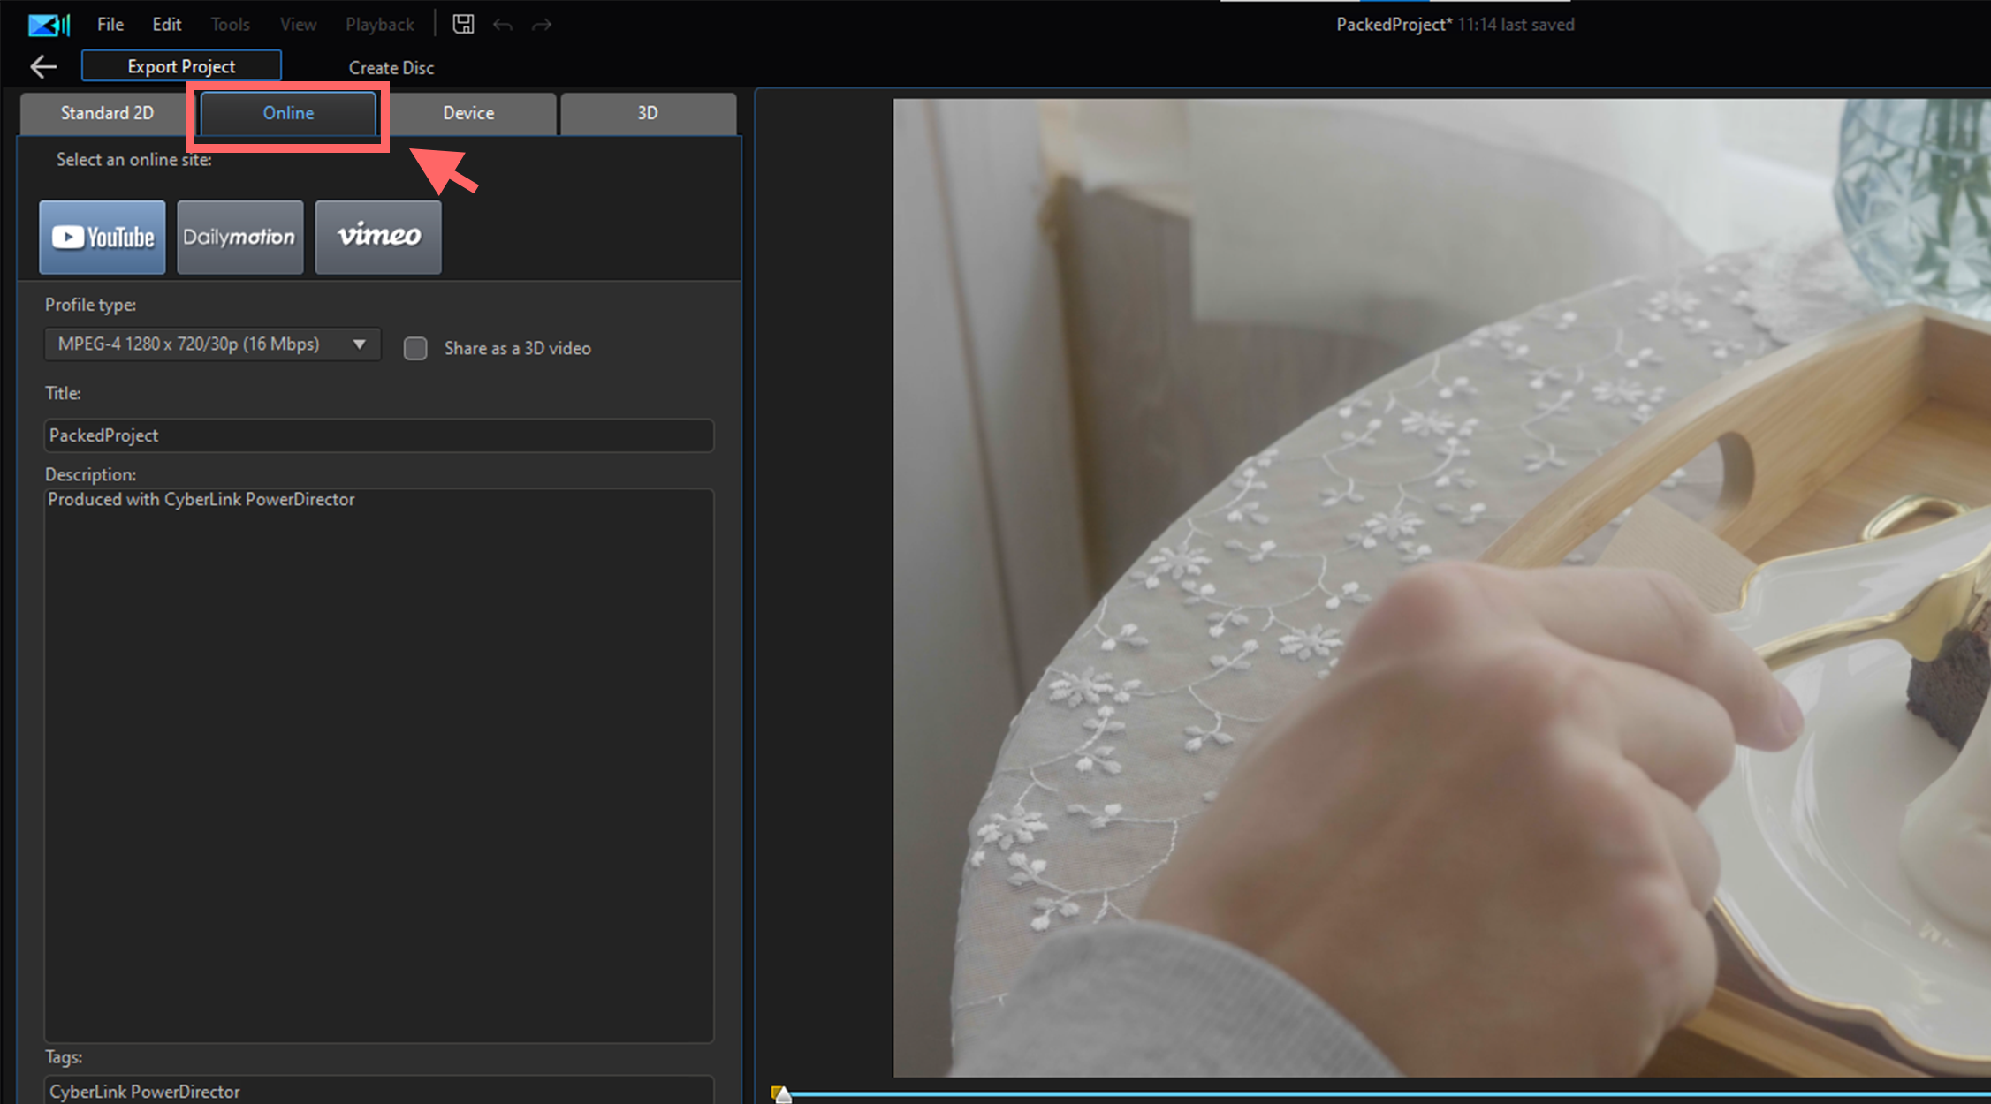Switch to the Device tab
The height and width of the screenshot is (1104, 1991).
click(x=468, y=113)
